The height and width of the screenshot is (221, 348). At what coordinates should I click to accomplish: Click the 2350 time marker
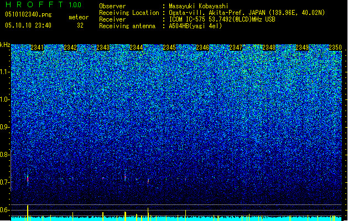[335, 48]
